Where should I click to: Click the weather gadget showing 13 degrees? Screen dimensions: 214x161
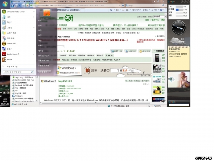point(179,41)
